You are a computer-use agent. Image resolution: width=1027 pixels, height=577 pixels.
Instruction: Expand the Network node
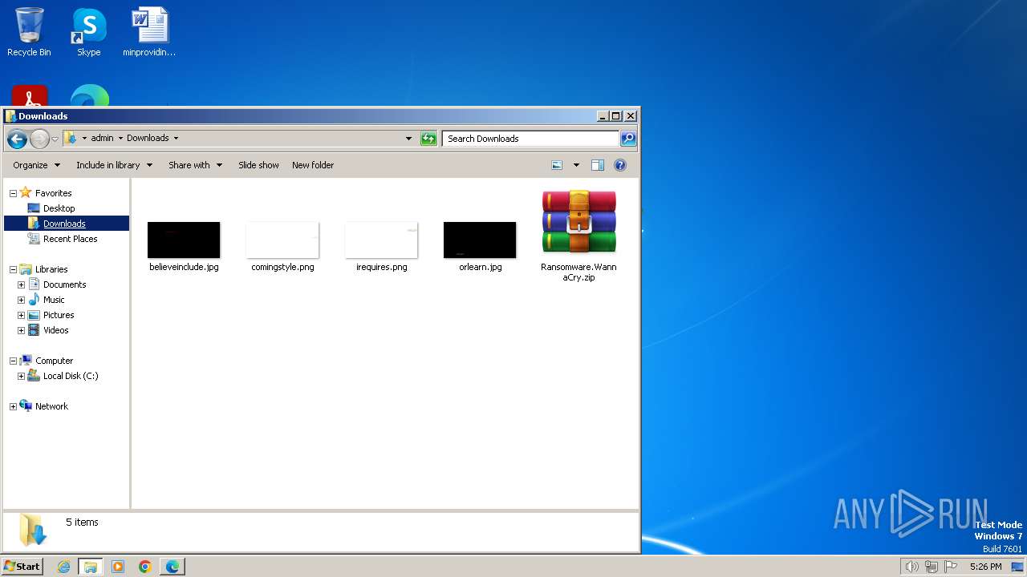pos(13,406)
